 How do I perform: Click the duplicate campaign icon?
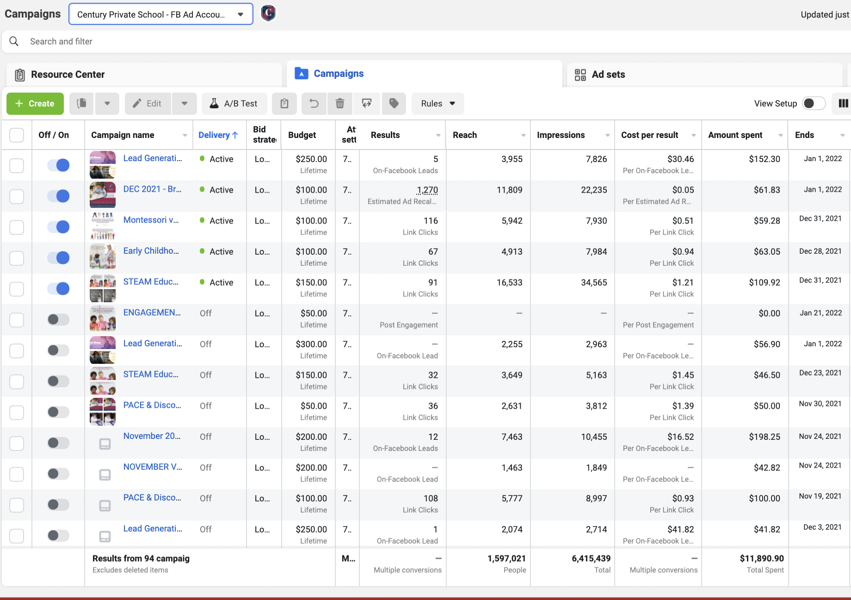81,103
